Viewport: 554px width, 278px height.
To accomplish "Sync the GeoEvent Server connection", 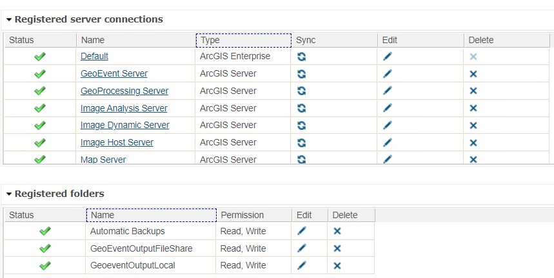I will (301, 74).
